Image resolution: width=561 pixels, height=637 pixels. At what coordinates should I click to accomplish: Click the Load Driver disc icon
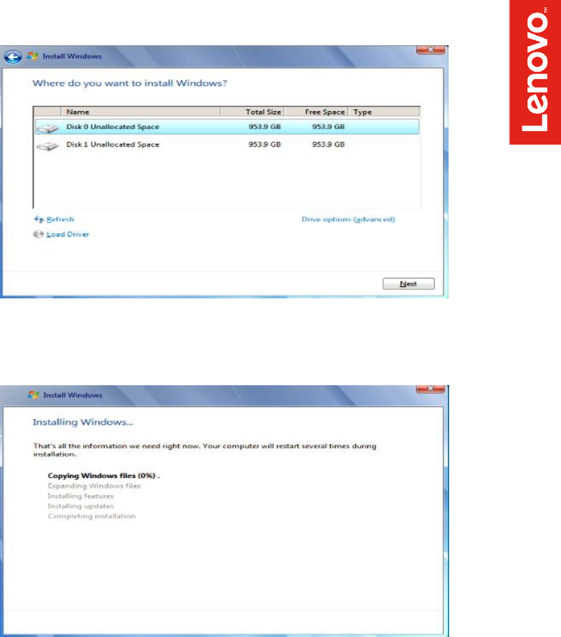pos(38,234)
